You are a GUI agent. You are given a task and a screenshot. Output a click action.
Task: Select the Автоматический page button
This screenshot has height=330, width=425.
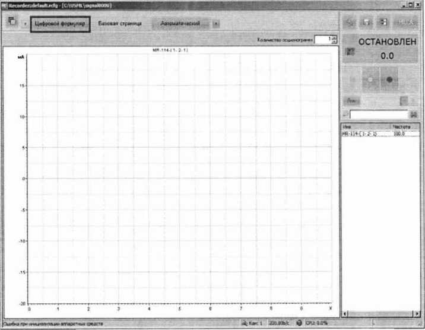point(180,24)
